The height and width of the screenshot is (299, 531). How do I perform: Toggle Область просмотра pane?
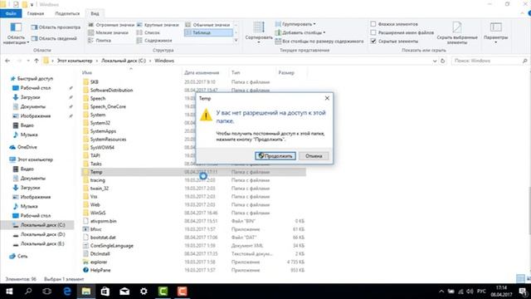pyautogui.click(x=56, y=27)
